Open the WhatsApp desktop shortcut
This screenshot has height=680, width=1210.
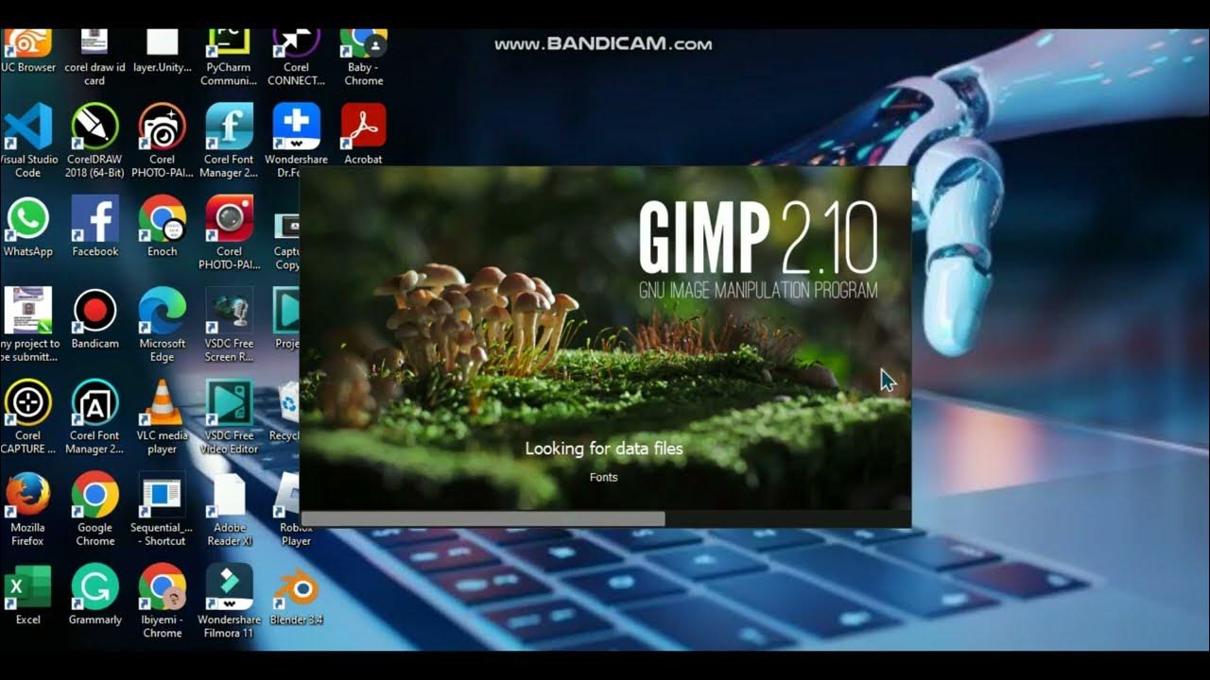[x=28, y=227]
